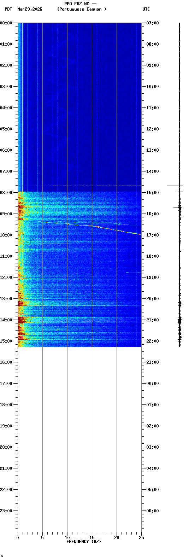Click UTC axis time label '15:00'
The height and width of the screenshot is (560, 195).
pos(153,193)
